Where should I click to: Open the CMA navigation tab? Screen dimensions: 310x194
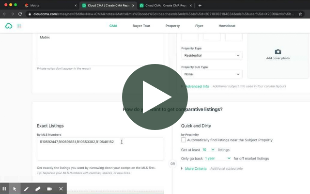[113, 26]
